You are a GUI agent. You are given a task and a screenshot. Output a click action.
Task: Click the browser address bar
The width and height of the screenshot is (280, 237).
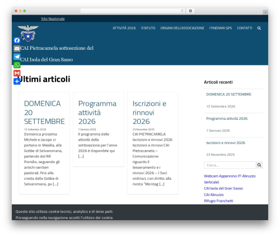coord(133,11)
